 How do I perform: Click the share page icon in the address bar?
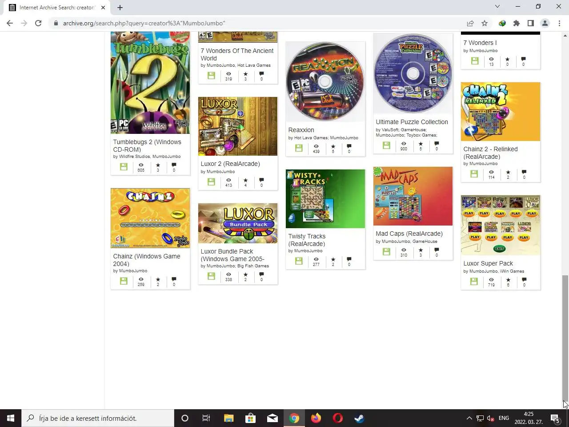pos(470,23)
